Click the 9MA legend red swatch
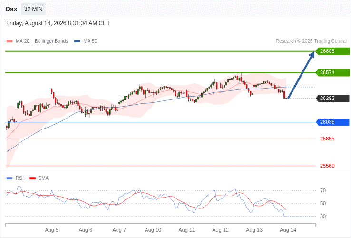 point(33,178)
